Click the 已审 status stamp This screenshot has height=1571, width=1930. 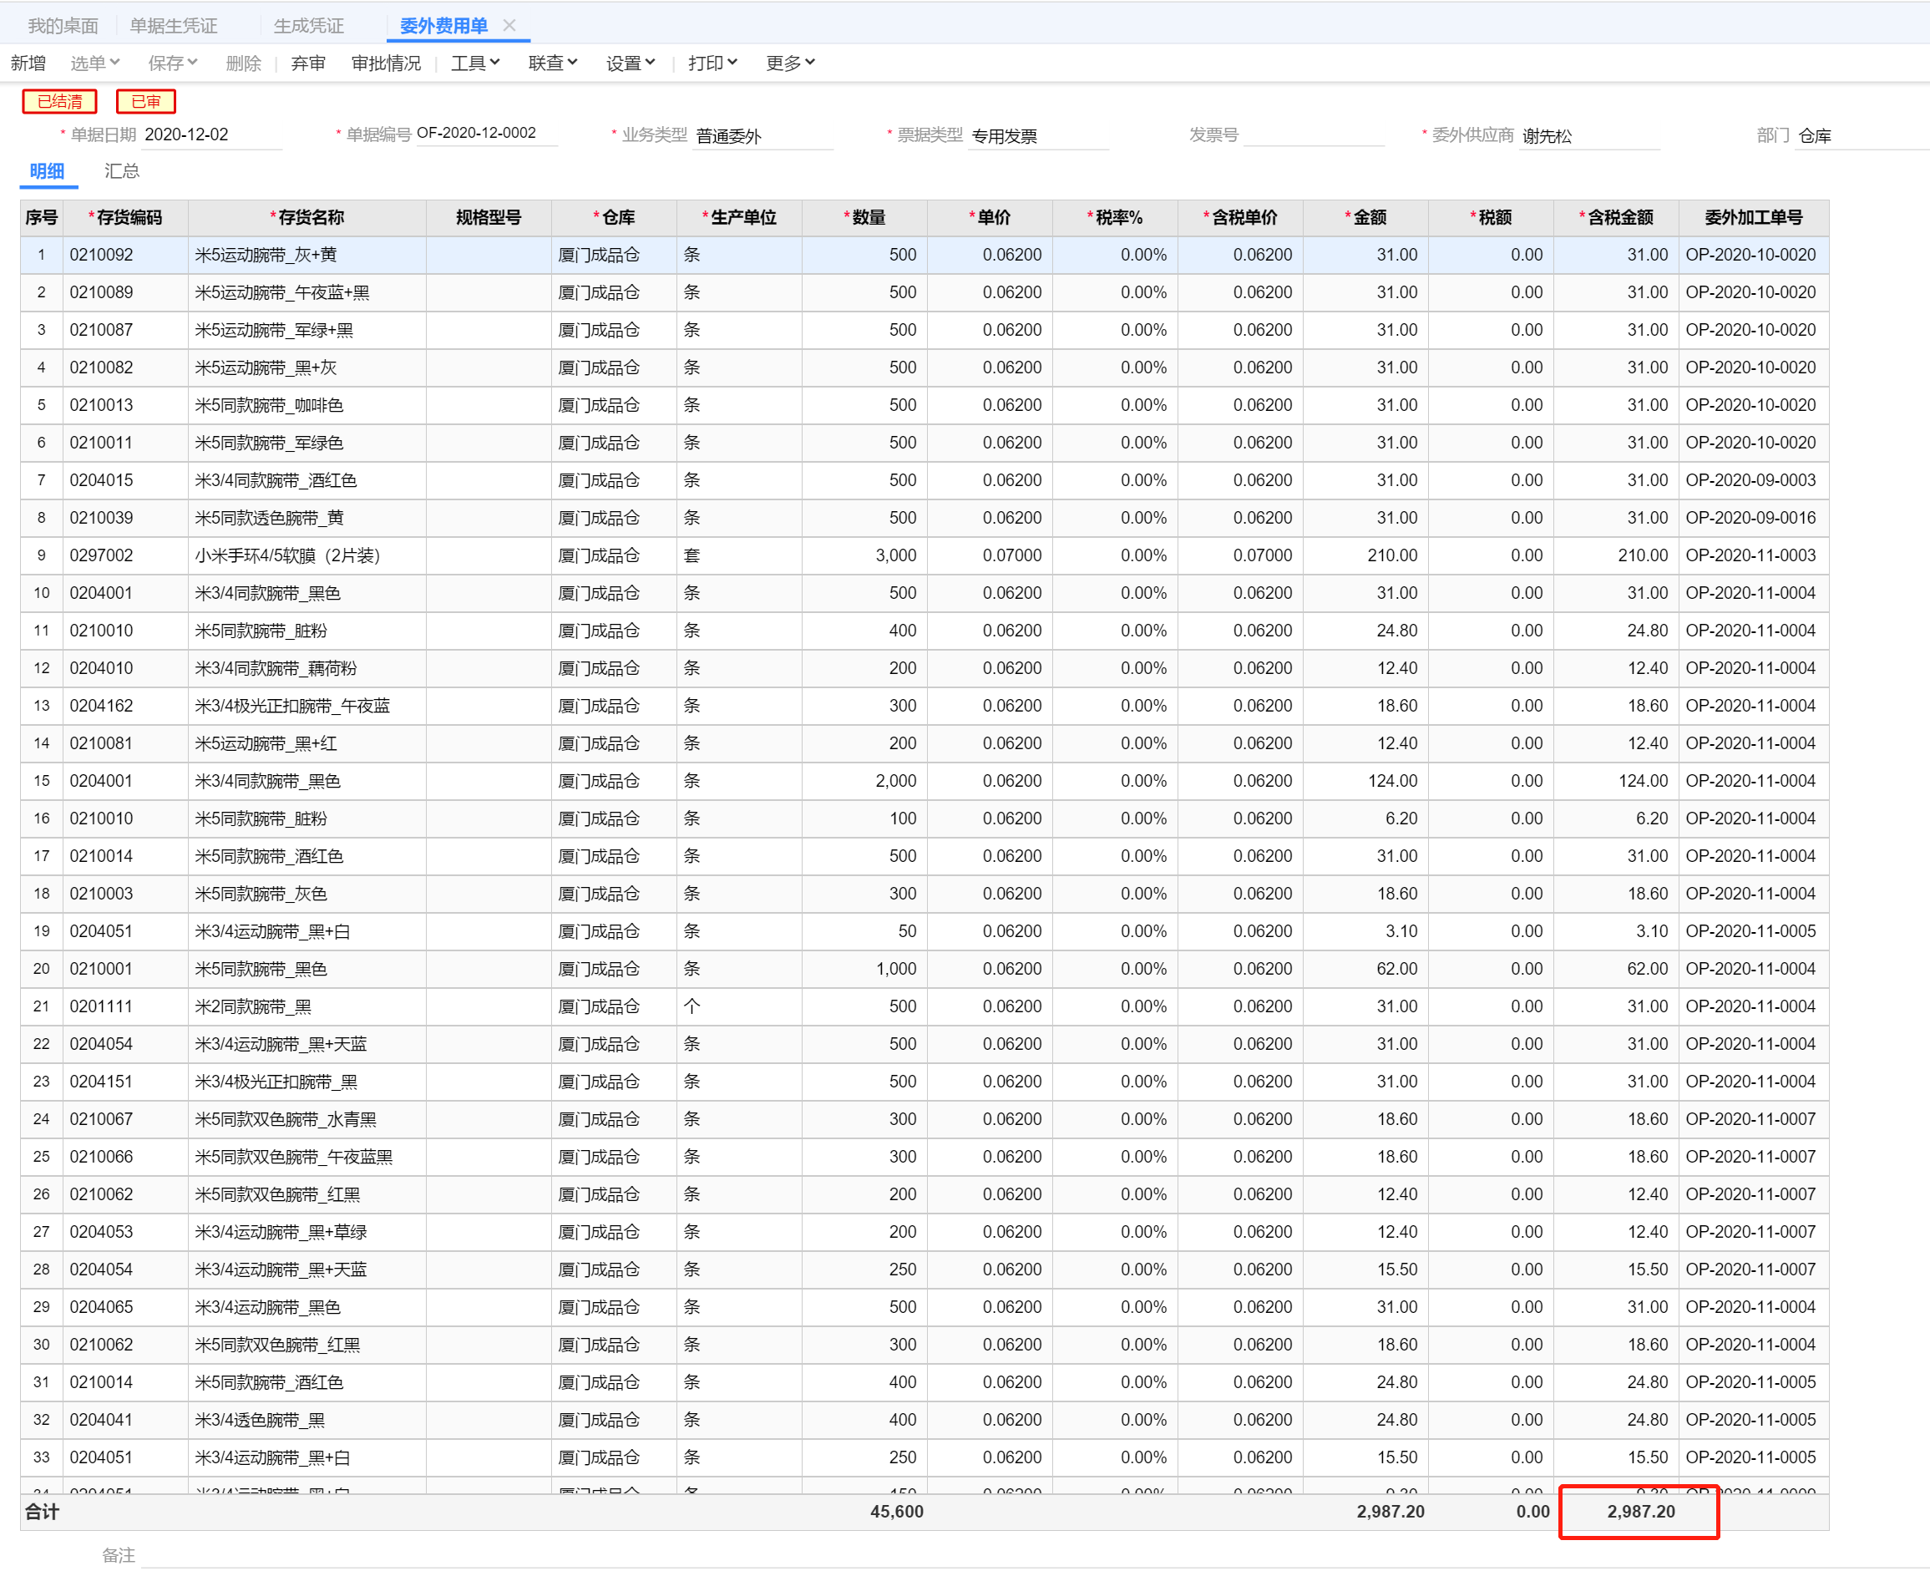[x=145, y=101]
